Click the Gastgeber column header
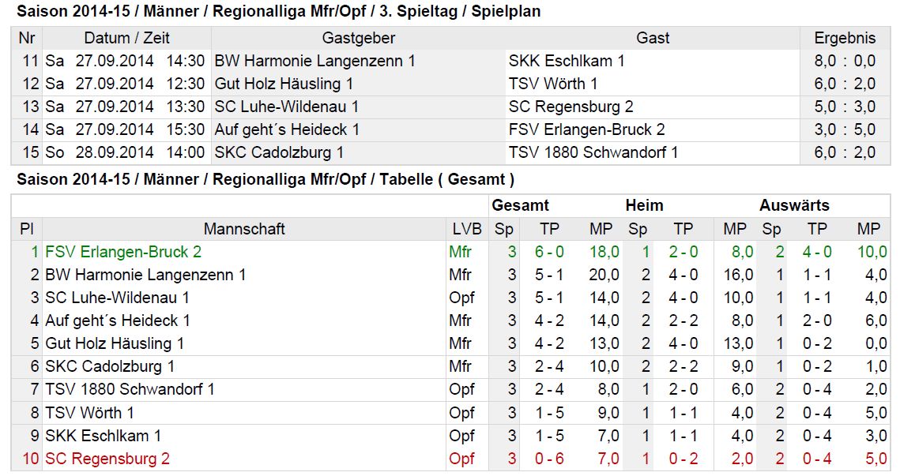The image size is (900, 476). click(x=358, y=38)
